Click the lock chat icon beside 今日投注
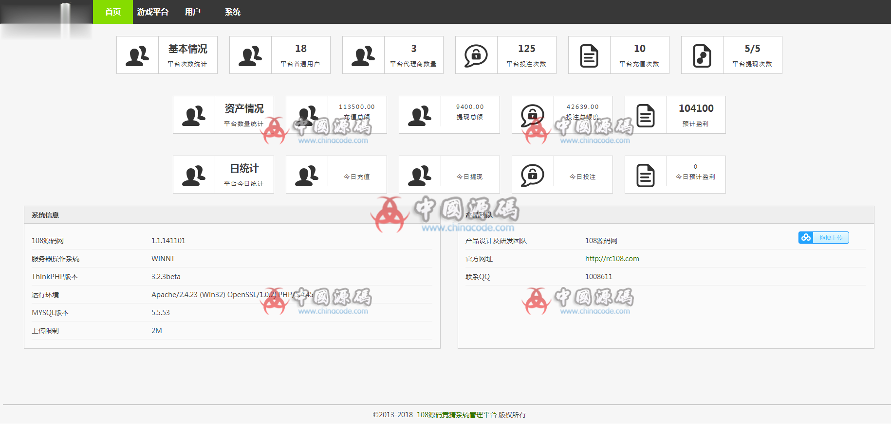 pos(533,175)
